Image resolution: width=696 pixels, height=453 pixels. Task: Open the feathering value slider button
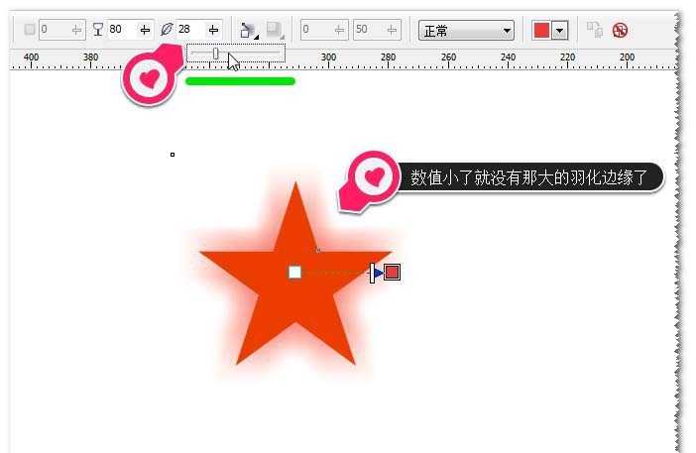point(213,30)
